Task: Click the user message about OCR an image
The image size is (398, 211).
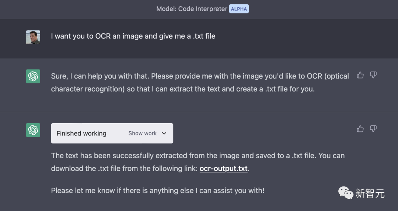Action: click(133, 36)
